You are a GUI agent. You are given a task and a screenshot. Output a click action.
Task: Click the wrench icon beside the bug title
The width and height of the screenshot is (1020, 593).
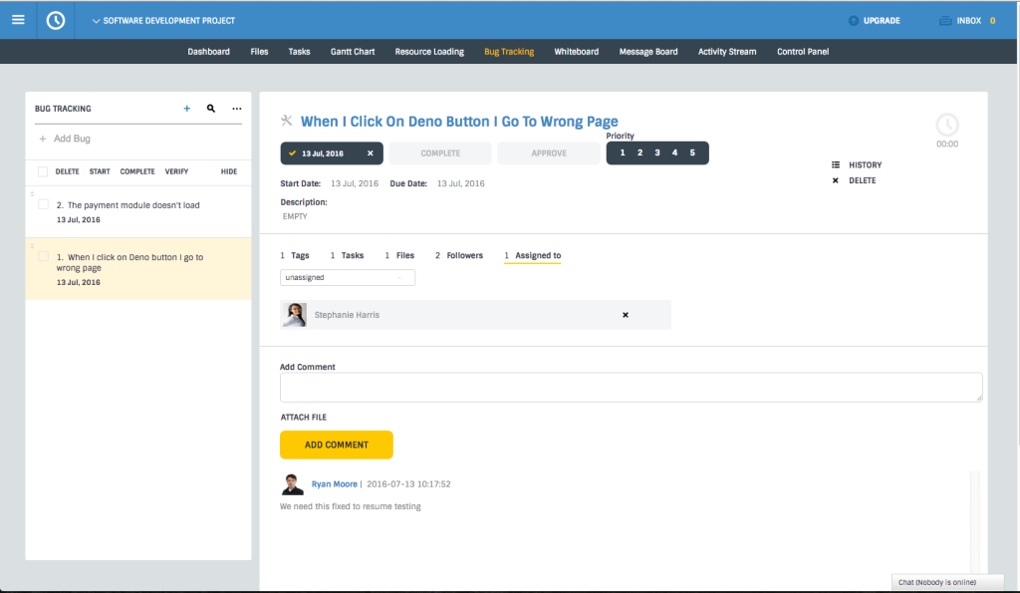click(286, 120)
